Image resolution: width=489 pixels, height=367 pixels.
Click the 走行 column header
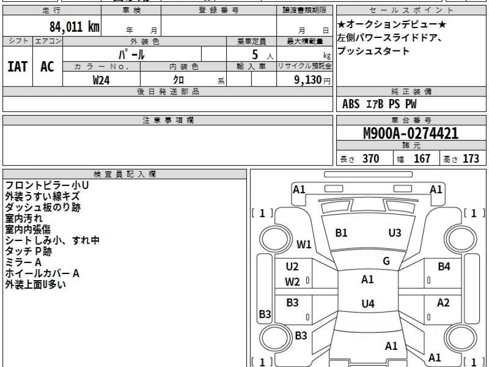(51, 11)
